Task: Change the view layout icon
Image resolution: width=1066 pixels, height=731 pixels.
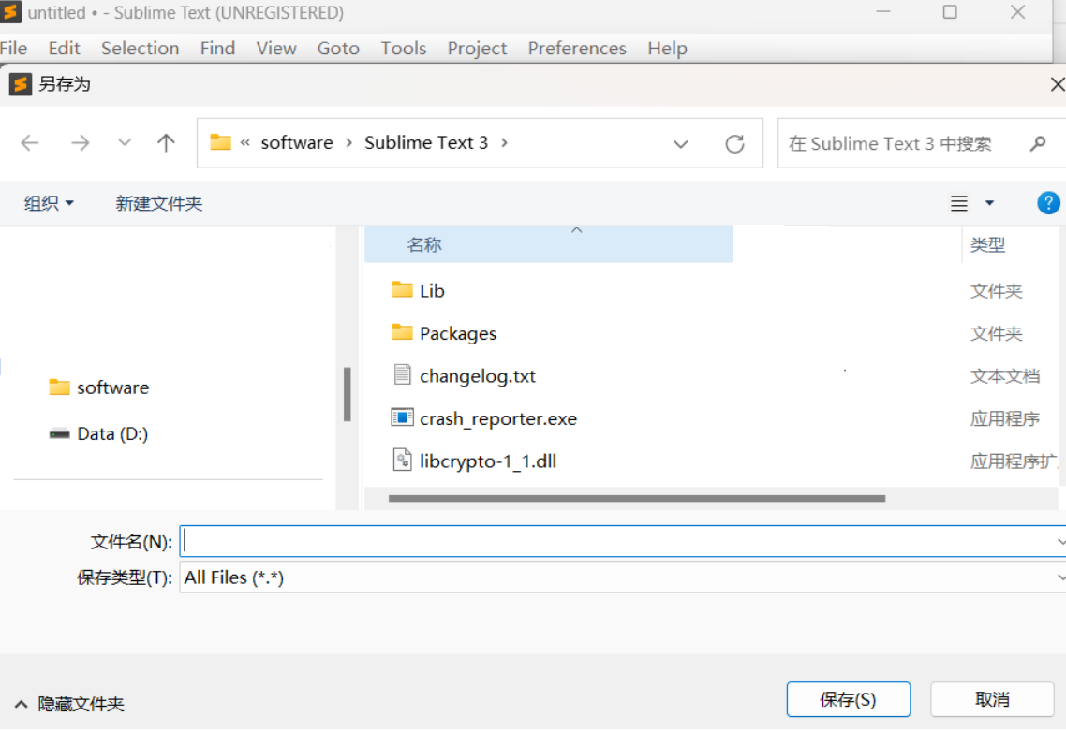Action: click(x=958, y=203)
